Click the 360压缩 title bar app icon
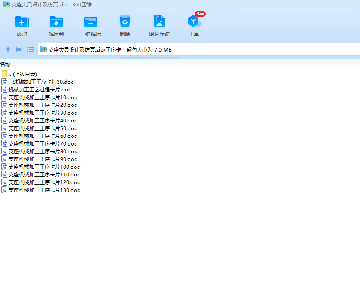Image resolution: width=360 pixels, height=295 pixels. 6,4
